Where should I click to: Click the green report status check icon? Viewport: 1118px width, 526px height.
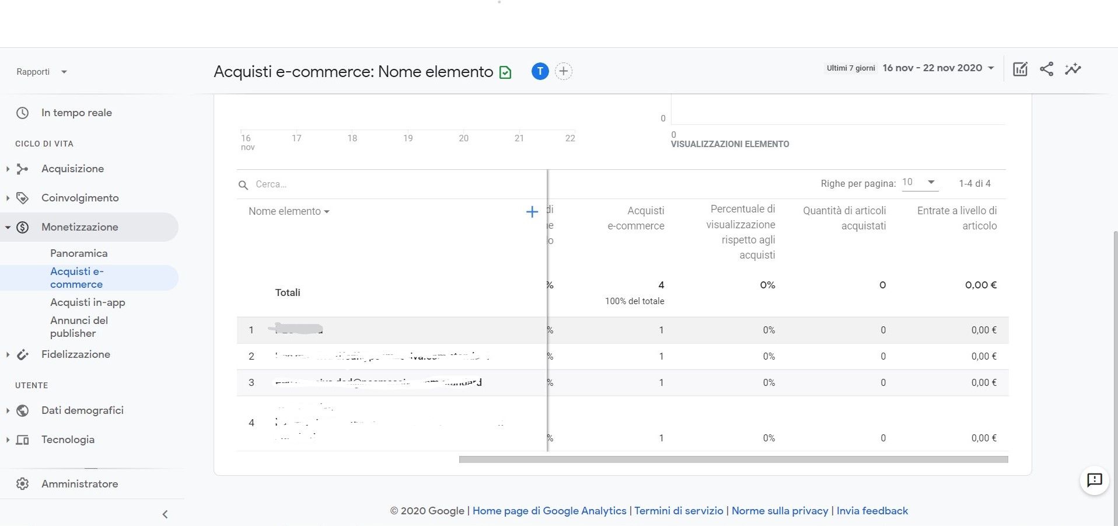coord(506,72)
